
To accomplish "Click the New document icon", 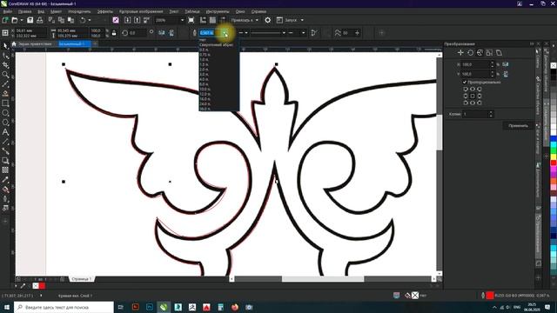I will point(5,20).
